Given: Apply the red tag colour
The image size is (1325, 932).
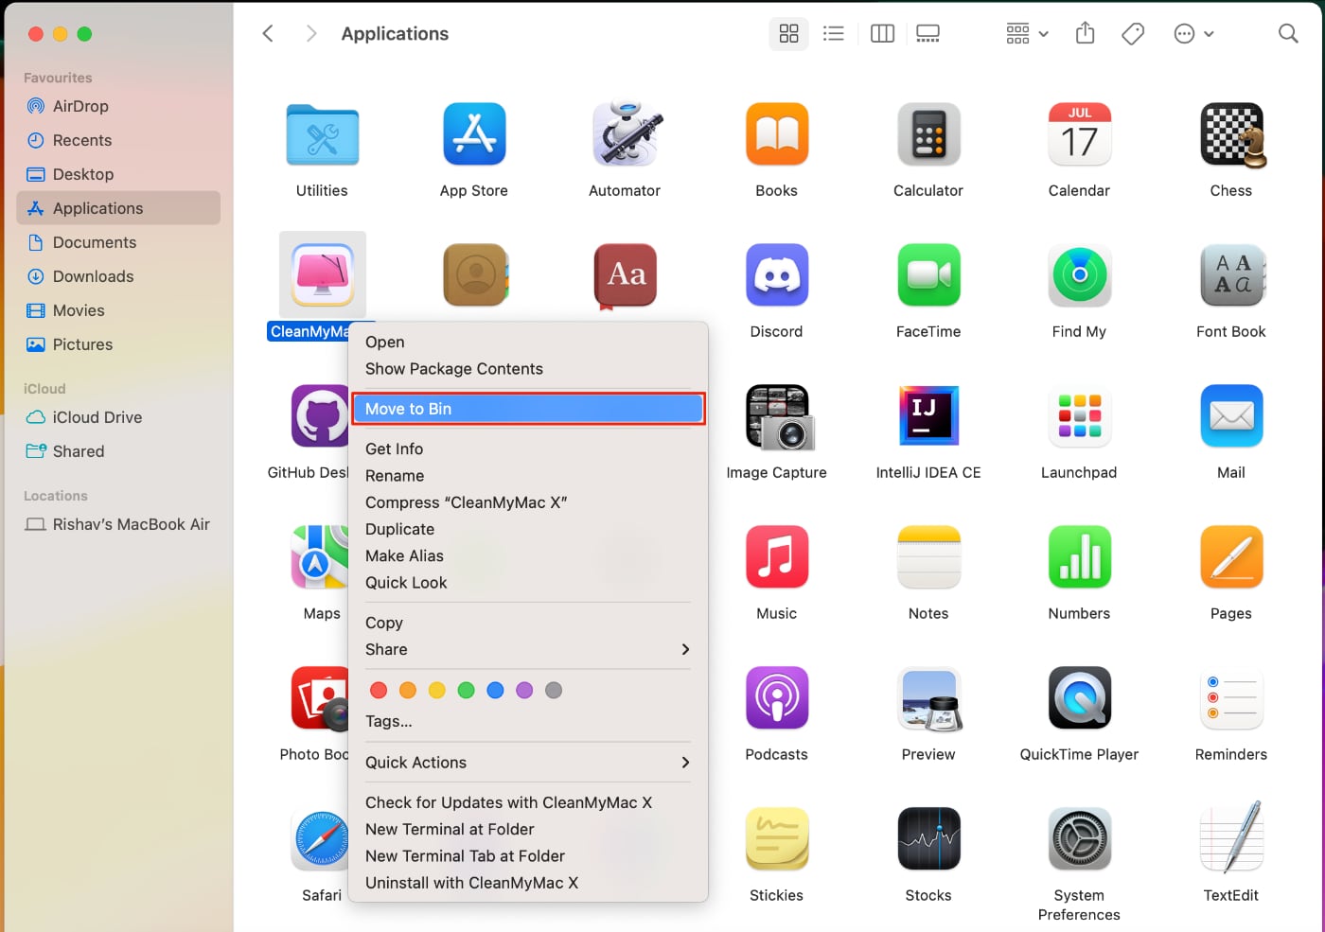Looking at the screenshot, I should (x=379, y=691).
